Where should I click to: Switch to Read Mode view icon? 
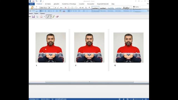[120, 99]
